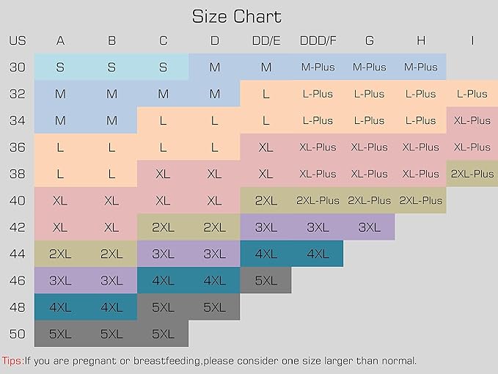
Task: Click the Size Chart title
Action: (x=236, y=16)
